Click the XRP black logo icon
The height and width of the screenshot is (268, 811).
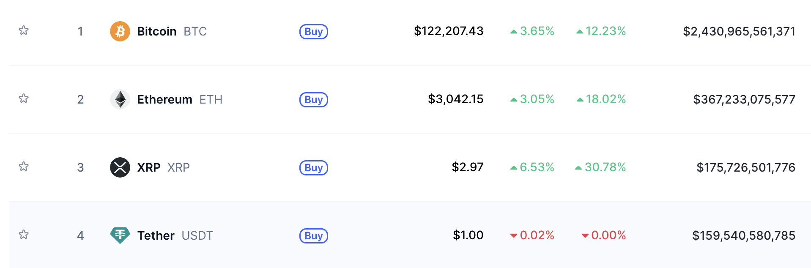[120, 167]
